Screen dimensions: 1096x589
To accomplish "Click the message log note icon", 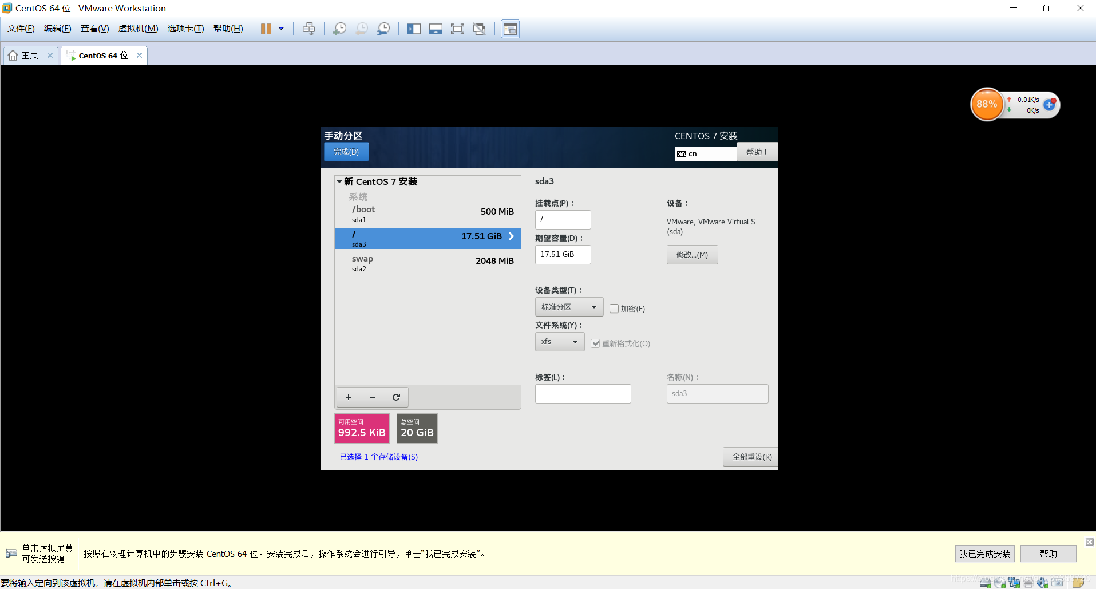I will tap(1078, 583).
